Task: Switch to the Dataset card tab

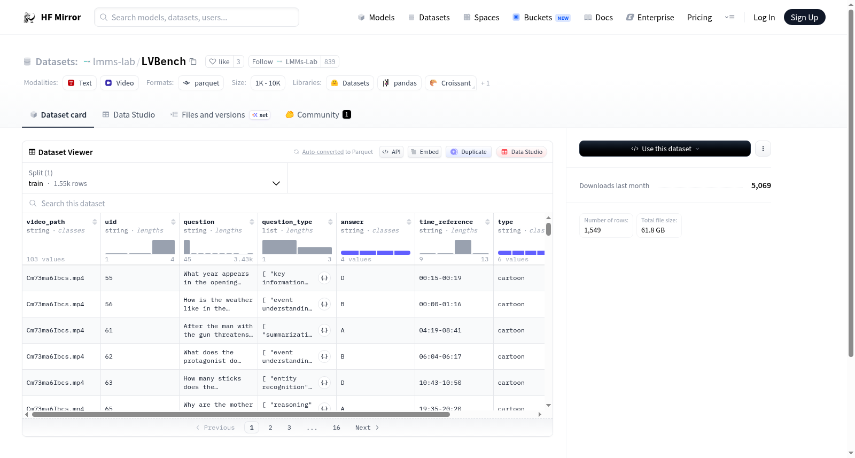Action: (58, 115)
